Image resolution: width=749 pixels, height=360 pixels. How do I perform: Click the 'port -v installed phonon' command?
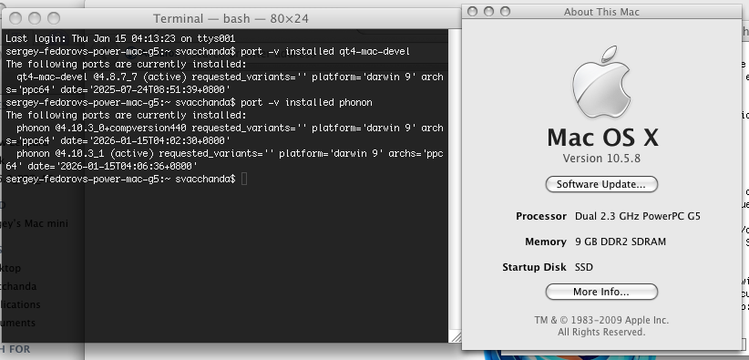pyautogui.click(x=306, y=102)
